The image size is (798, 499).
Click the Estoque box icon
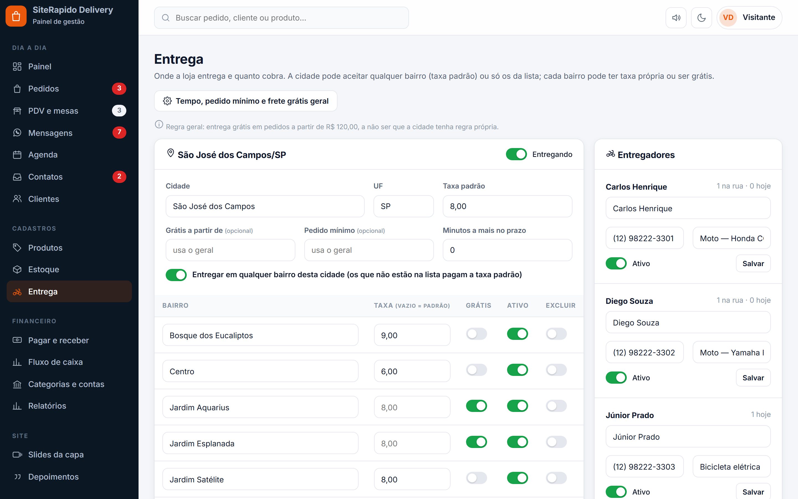pos(17,270)
